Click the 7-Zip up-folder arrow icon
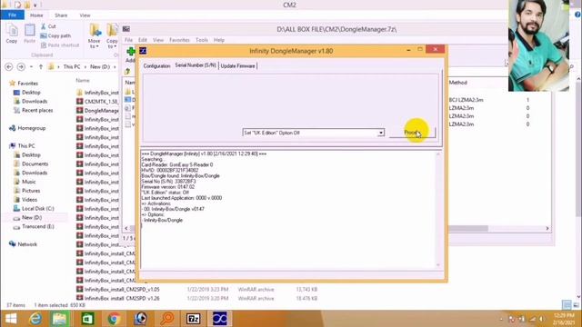This screenshot has width=582, height=327. (127, 71)
